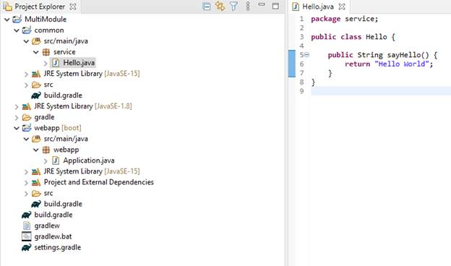
Task: Open the Project Explorer view menu
Action: [x=248, y=7]
